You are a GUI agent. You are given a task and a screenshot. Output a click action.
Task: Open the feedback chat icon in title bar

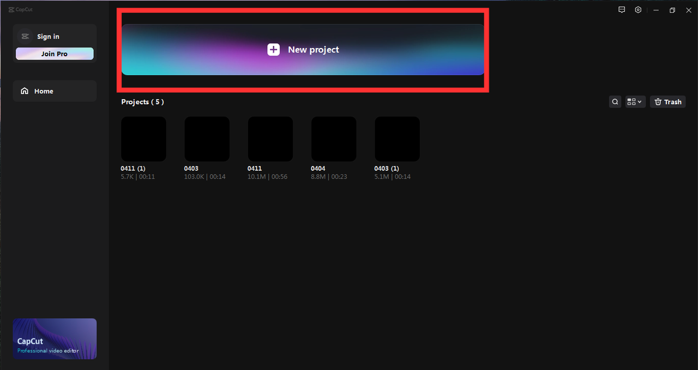(622, 10)
